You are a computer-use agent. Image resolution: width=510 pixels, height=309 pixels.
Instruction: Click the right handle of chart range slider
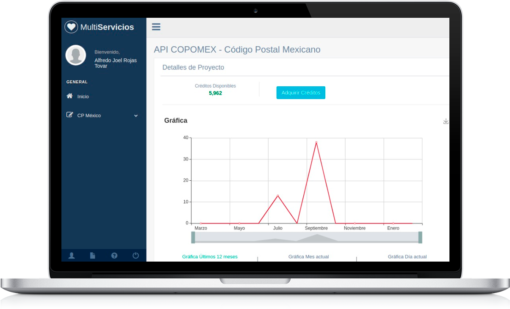coord(420,237)
